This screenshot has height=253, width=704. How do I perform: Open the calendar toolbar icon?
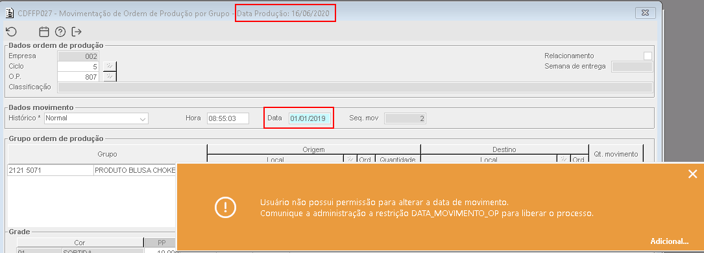pos(44,32)
